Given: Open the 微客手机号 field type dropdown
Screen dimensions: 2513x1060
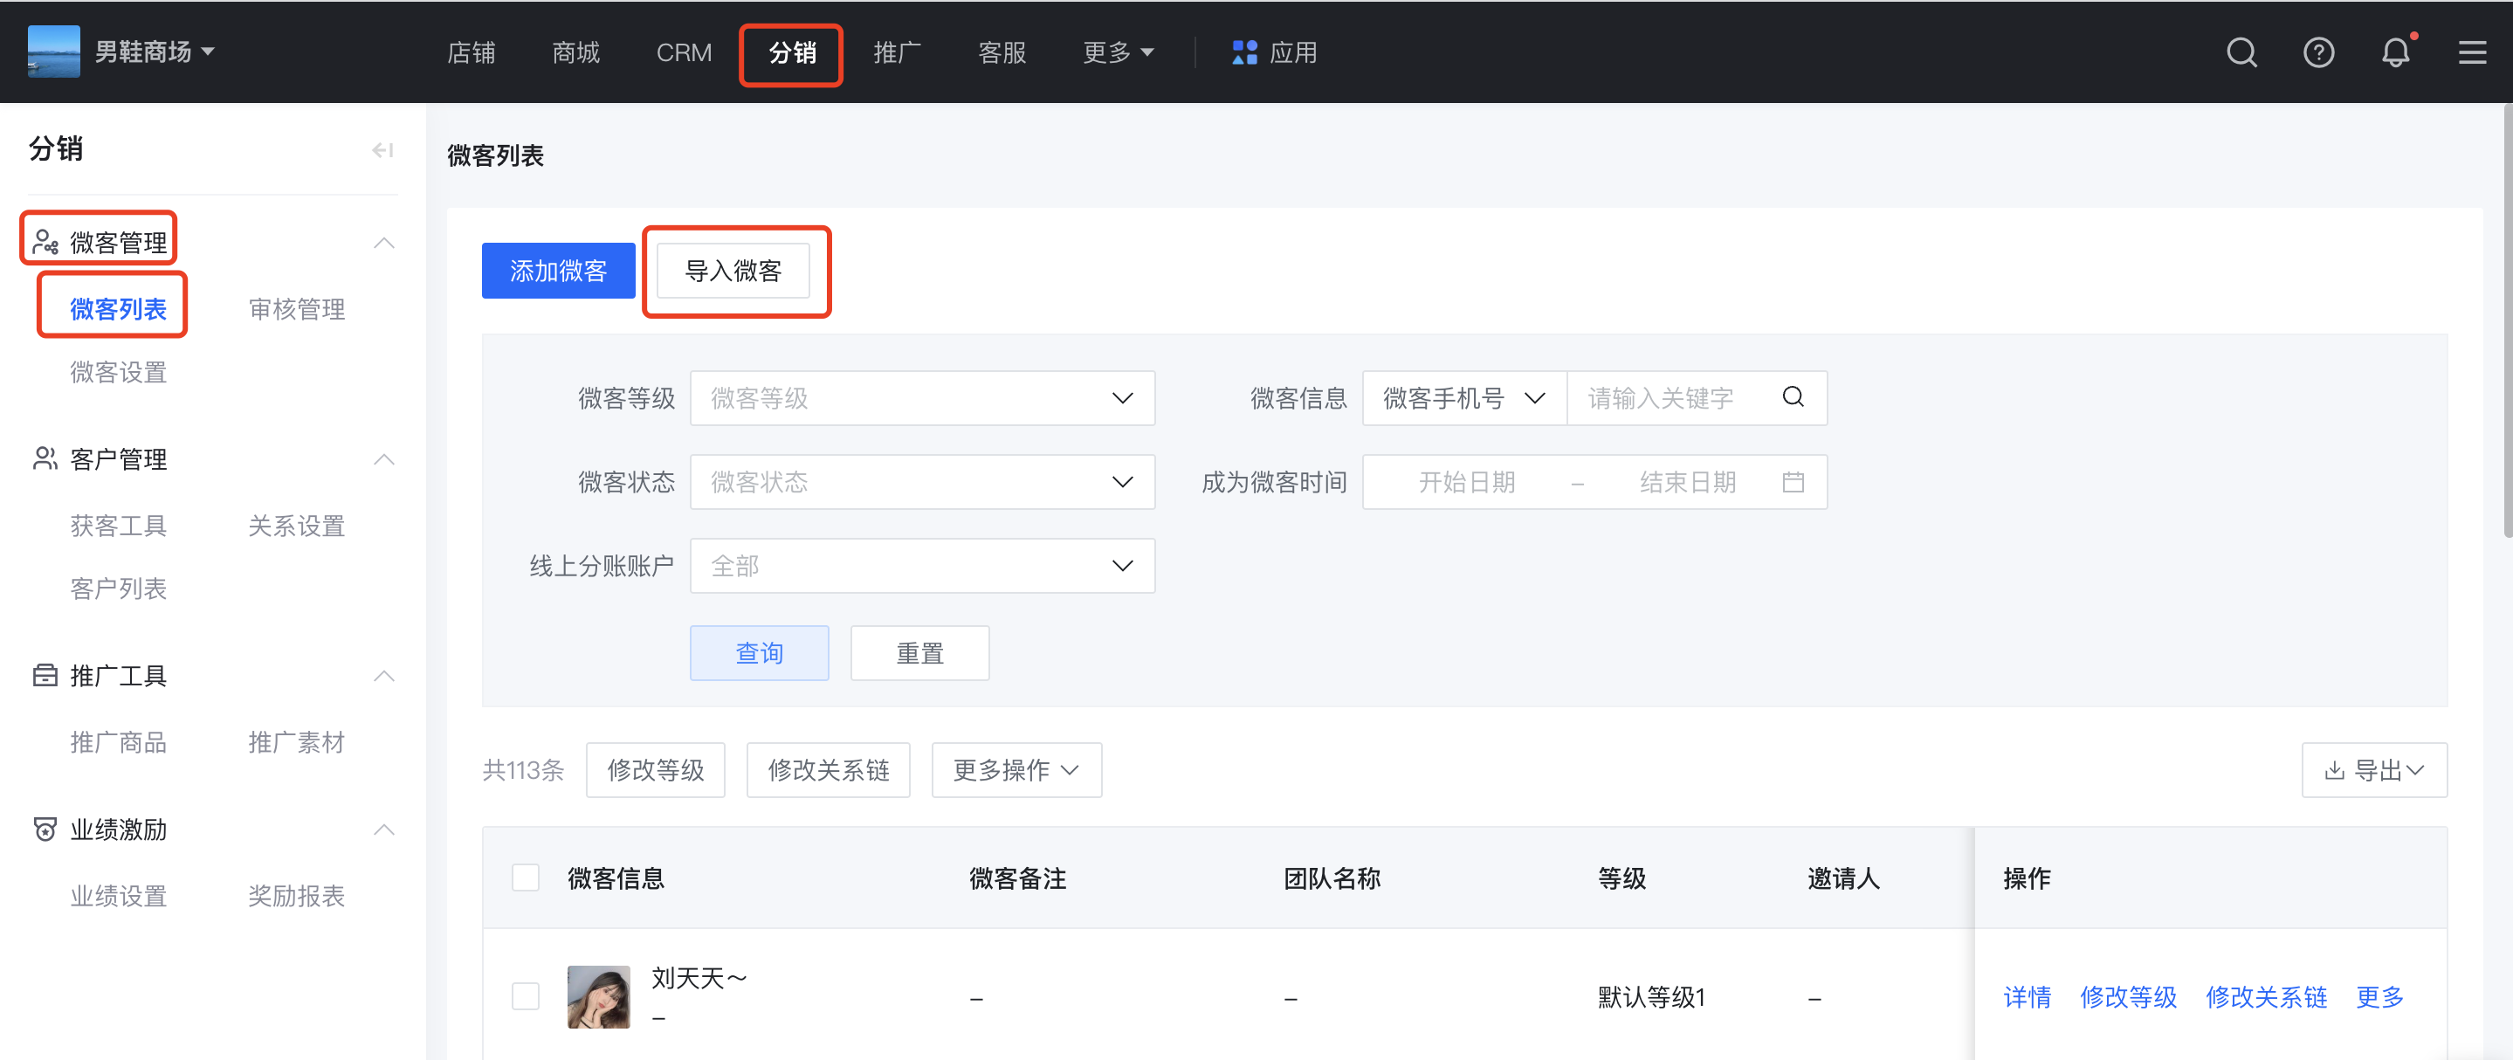Looking at the screenshot, I should point(1463,398).
